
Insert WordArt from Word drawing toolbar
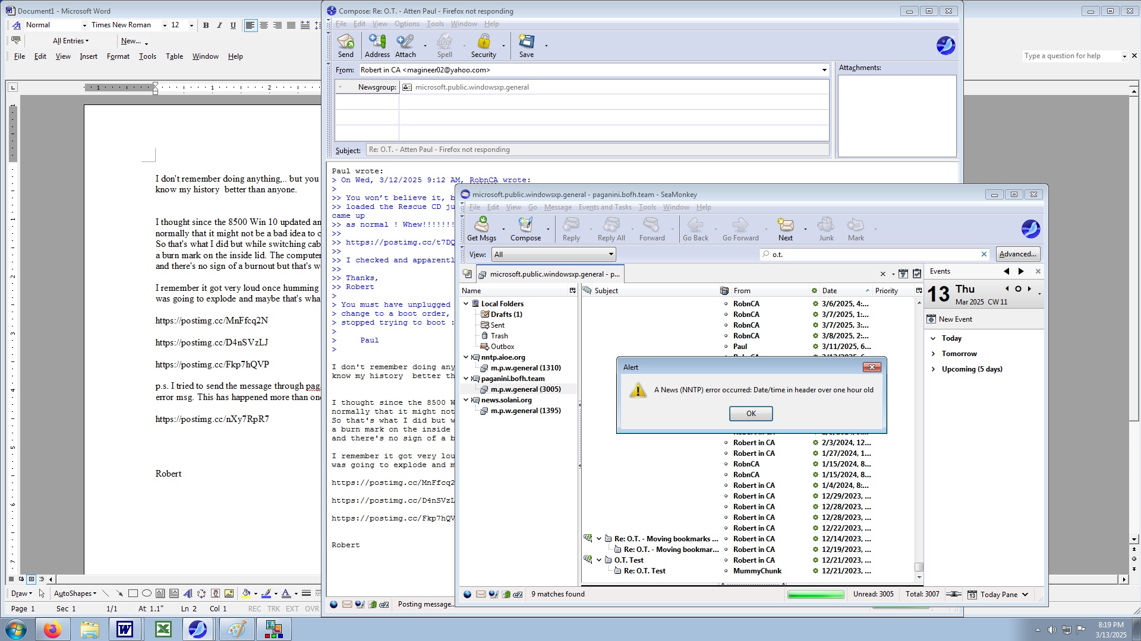pos(188,593)
